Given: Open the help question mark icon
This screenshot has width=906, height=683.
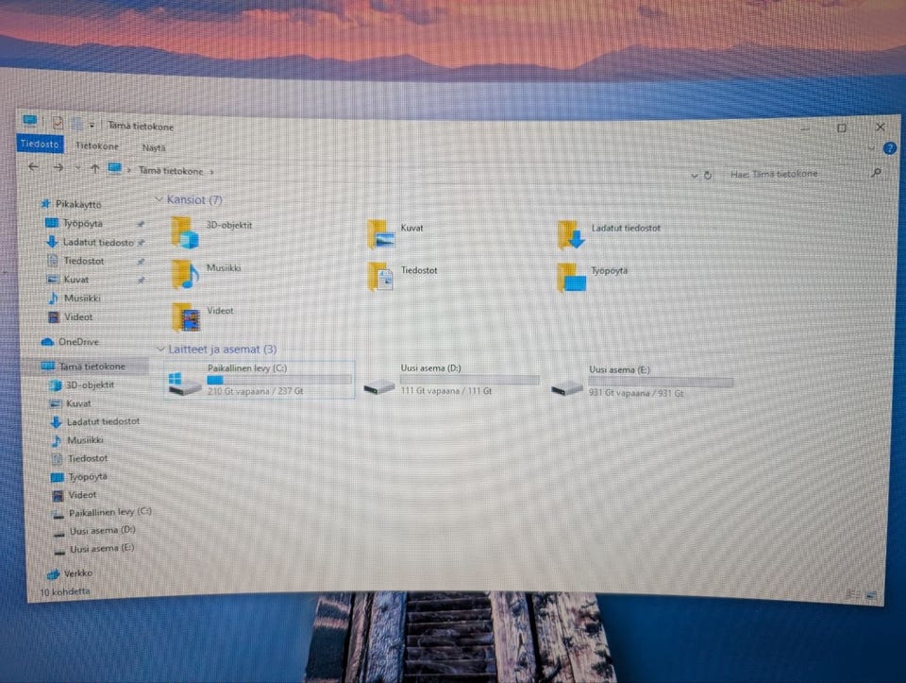Looking at the screenshot, I should [x=889, y=148].
